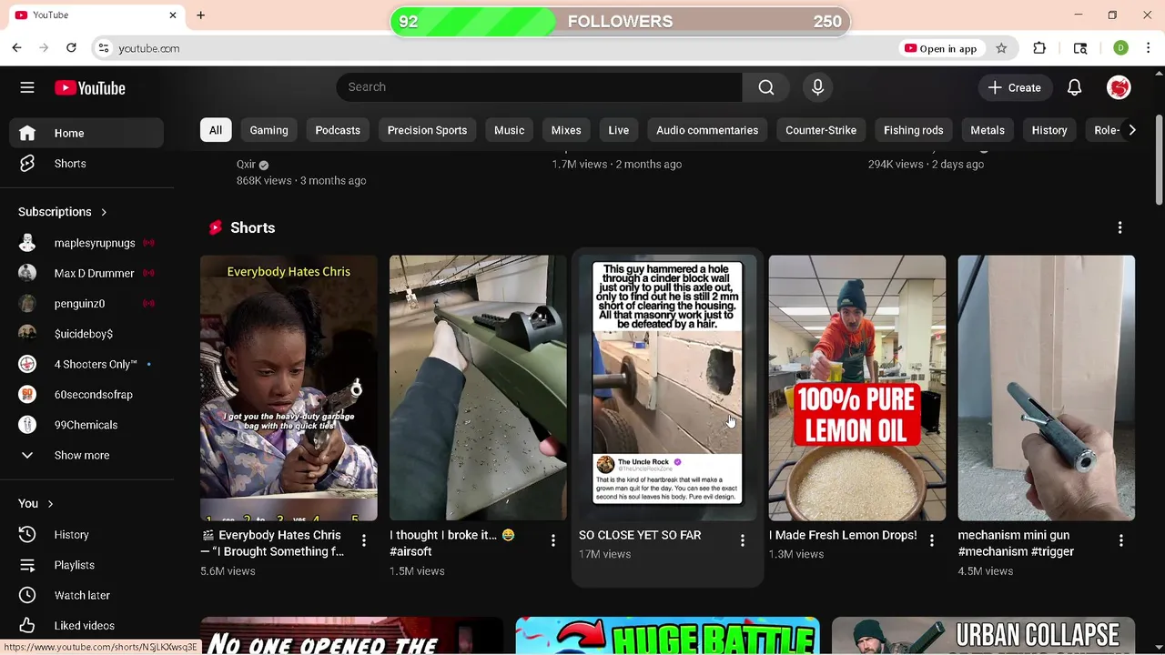Select the Live filter chip

click(619, 130)
